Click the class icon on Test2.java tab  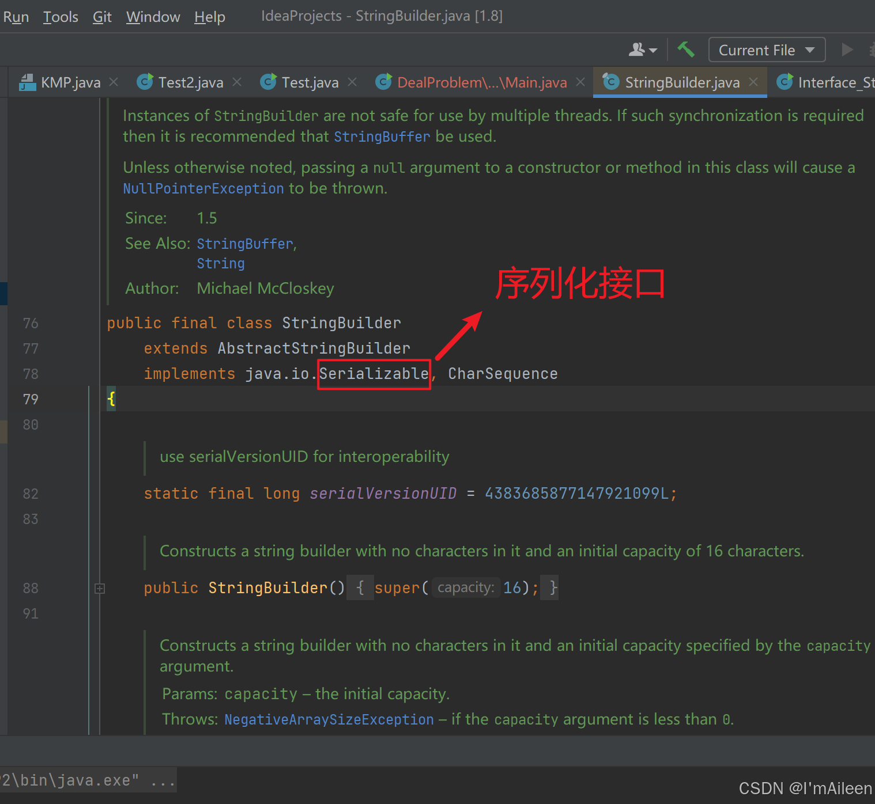145,82
